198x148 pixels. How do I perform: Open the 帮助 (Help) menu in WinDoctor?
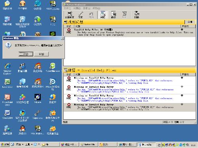(96, 8)
